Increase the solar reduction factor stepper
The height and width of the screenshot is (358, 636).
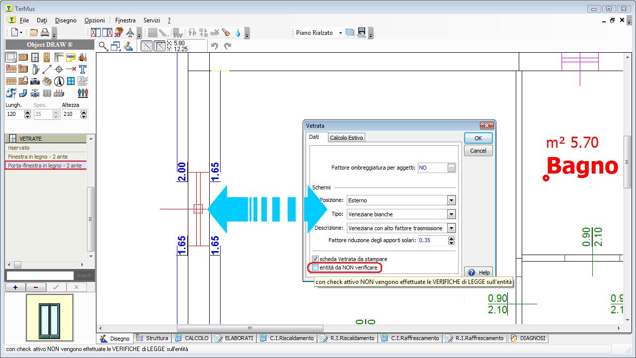coord(451,238)
